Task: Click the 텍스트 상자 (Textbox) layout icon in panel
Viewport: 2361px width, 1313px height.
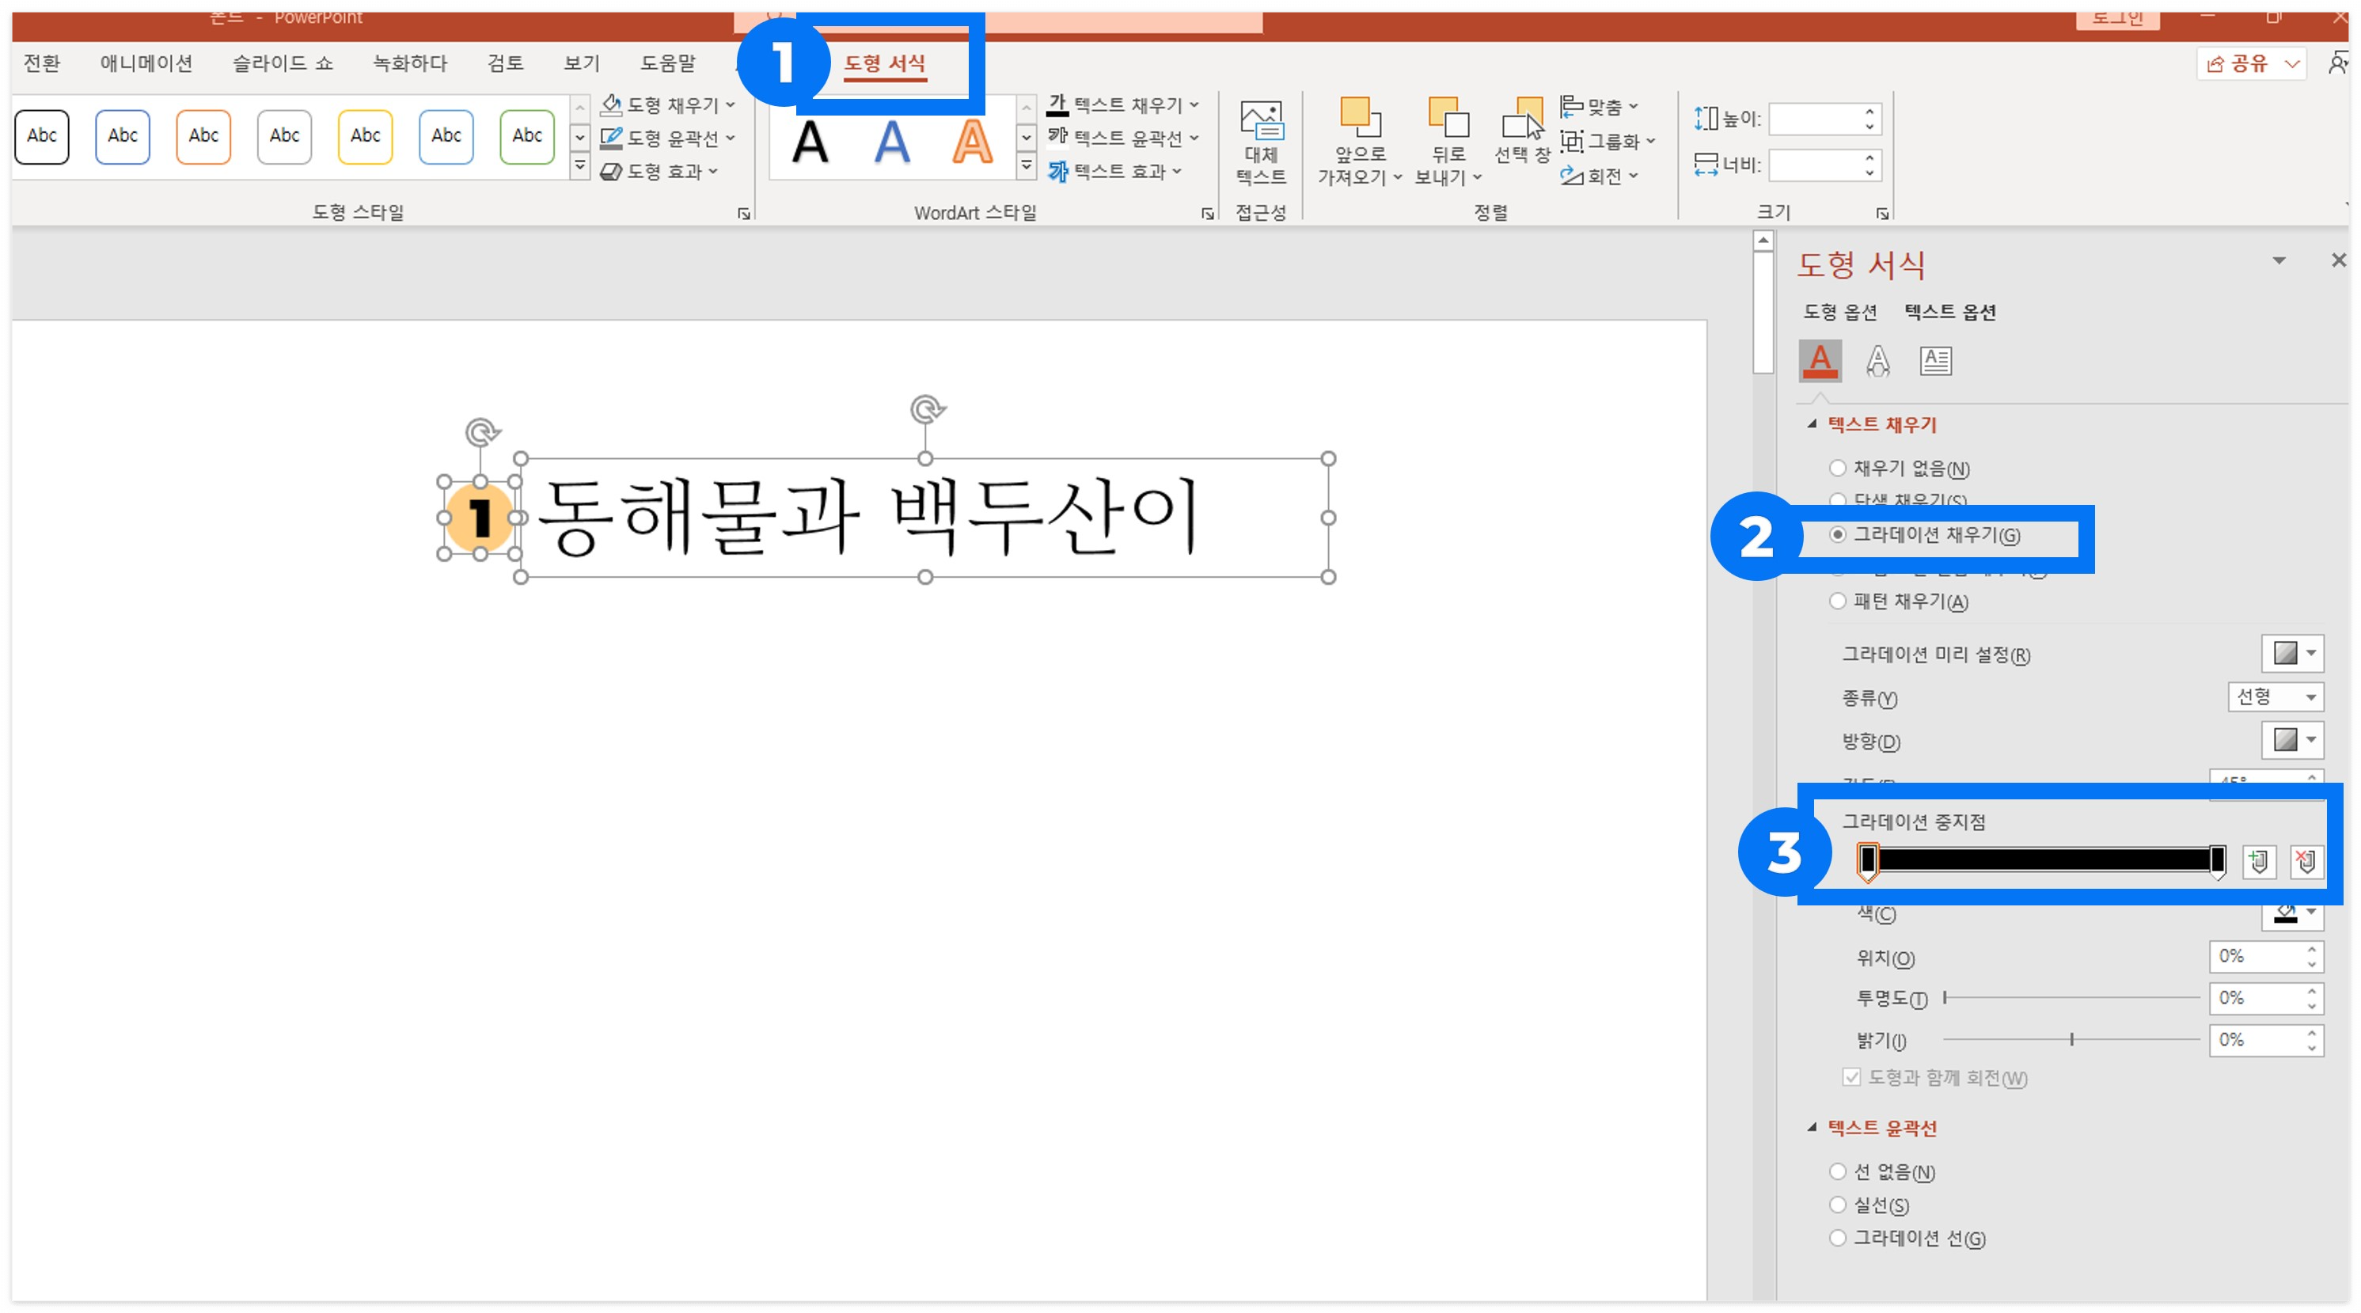Action: (1937, 360)
